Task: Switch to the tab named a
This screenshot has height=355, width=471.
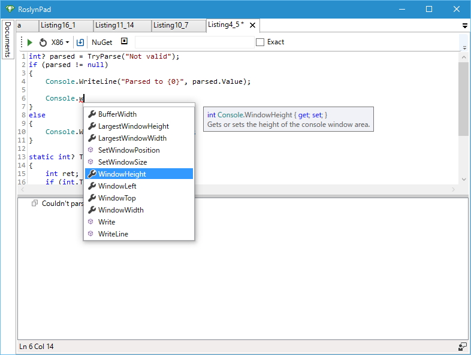Action: click(27, 26)
